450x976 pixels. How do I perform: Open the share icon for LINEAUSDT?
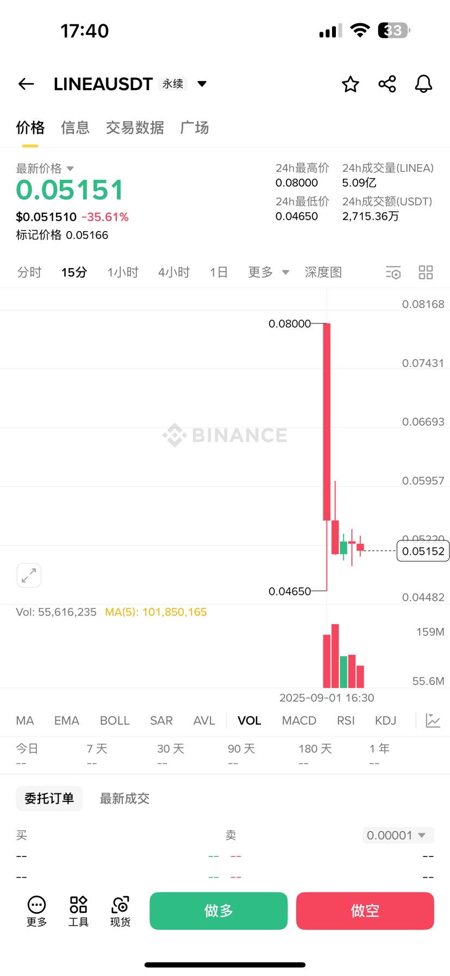point(386,84)
